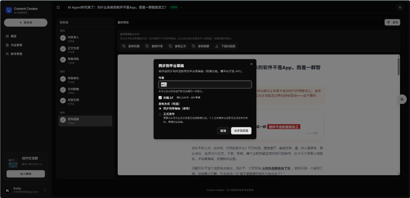Click the 复制正文 copy body button
The image size is (410, 198).
coord(177,46)
